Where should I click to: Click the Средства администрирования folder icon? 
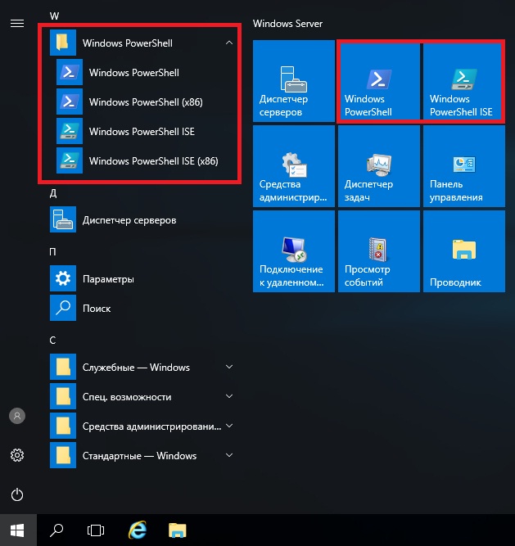pyautogui.click(x=63, y=426)
